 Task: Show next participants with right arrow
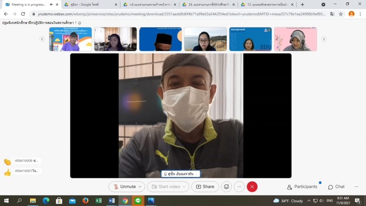tap(324, 39)
